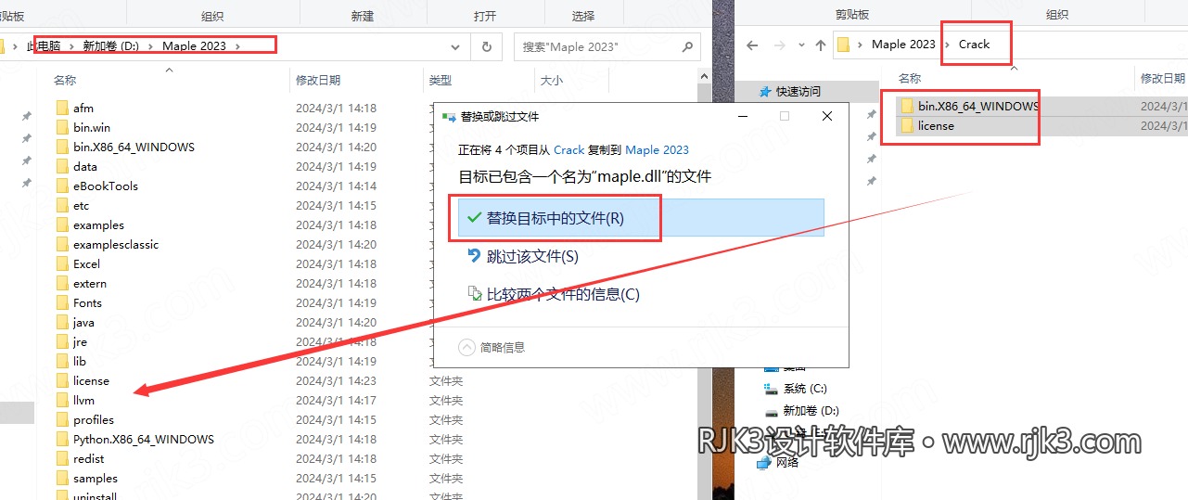Sort by 名称 column in Maple 2023 window
Viewport: 1188px width, 500px height.
65,81
